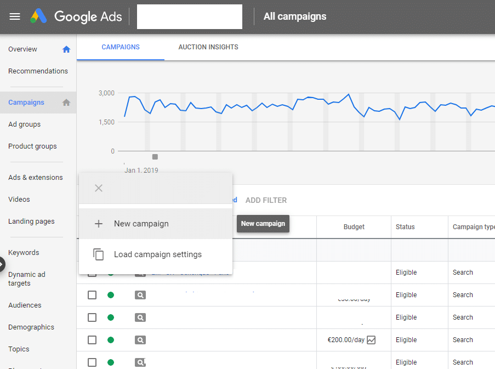The width and height of the screenshot is (495, 369).
Task: Click the budget chart icon next to €200.00/day
Action: point(371,340)
